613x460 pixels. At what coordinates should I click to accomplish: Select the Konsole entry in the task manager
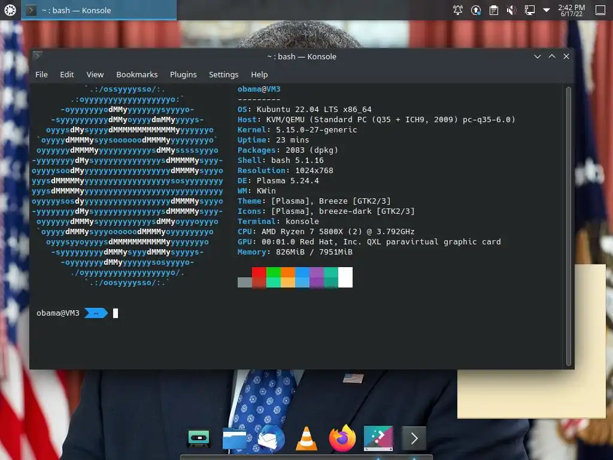[99, 10]
